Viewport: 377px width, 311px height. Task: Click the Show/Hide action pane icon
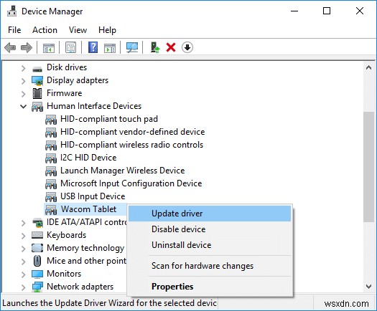pyautogui.click(x=110, y=47)
